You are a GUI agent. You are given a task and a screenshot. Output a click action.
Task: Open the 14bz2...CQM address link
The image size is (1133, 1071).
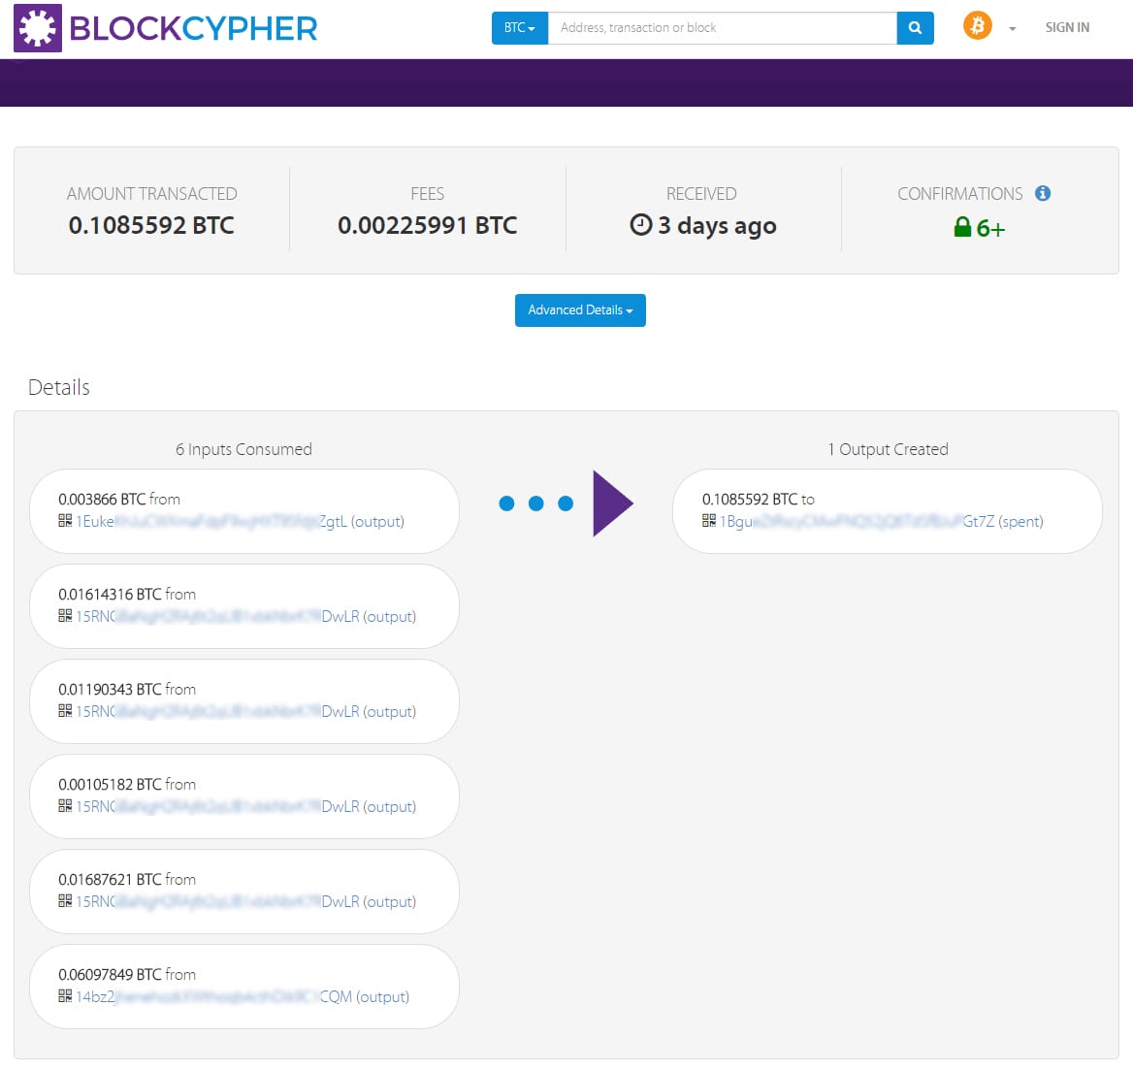click(x=213, y=996)
